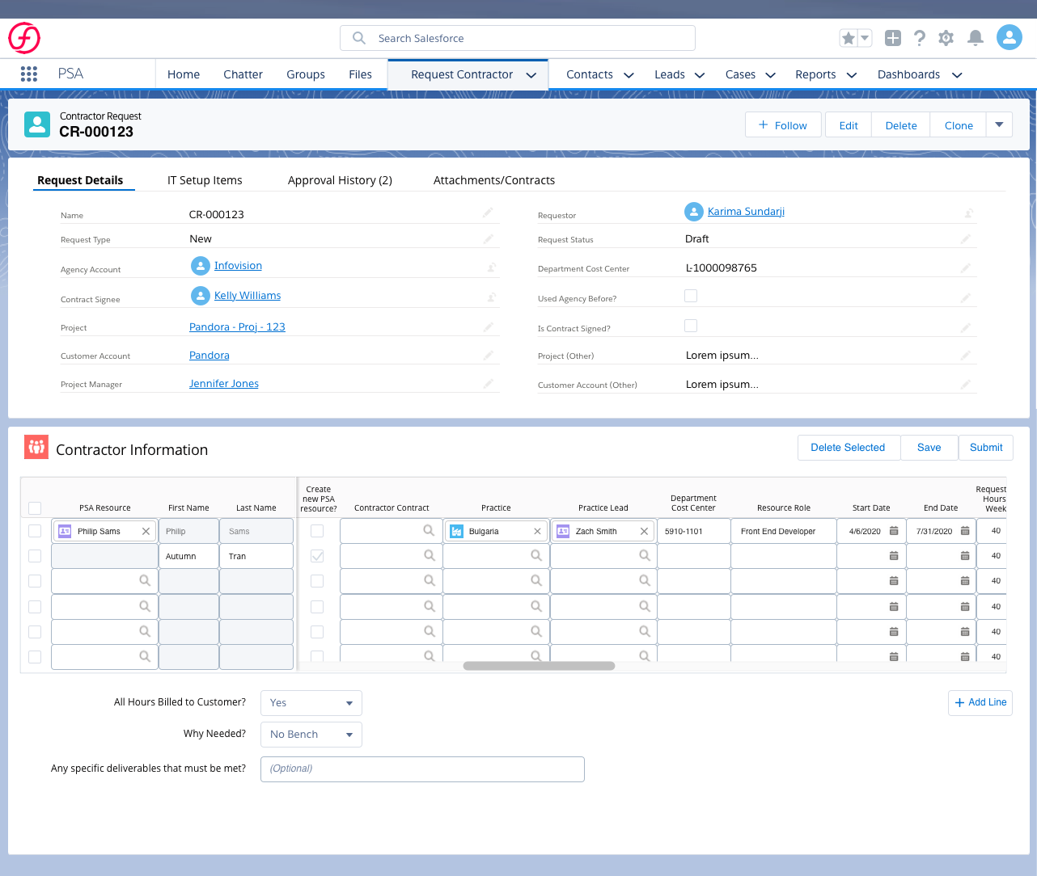Click the Search Salesforce field

point(518,38)
